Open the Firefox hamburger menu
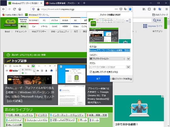Image resolution: width=170 pixels, height=127 pixels. [167, 9]
